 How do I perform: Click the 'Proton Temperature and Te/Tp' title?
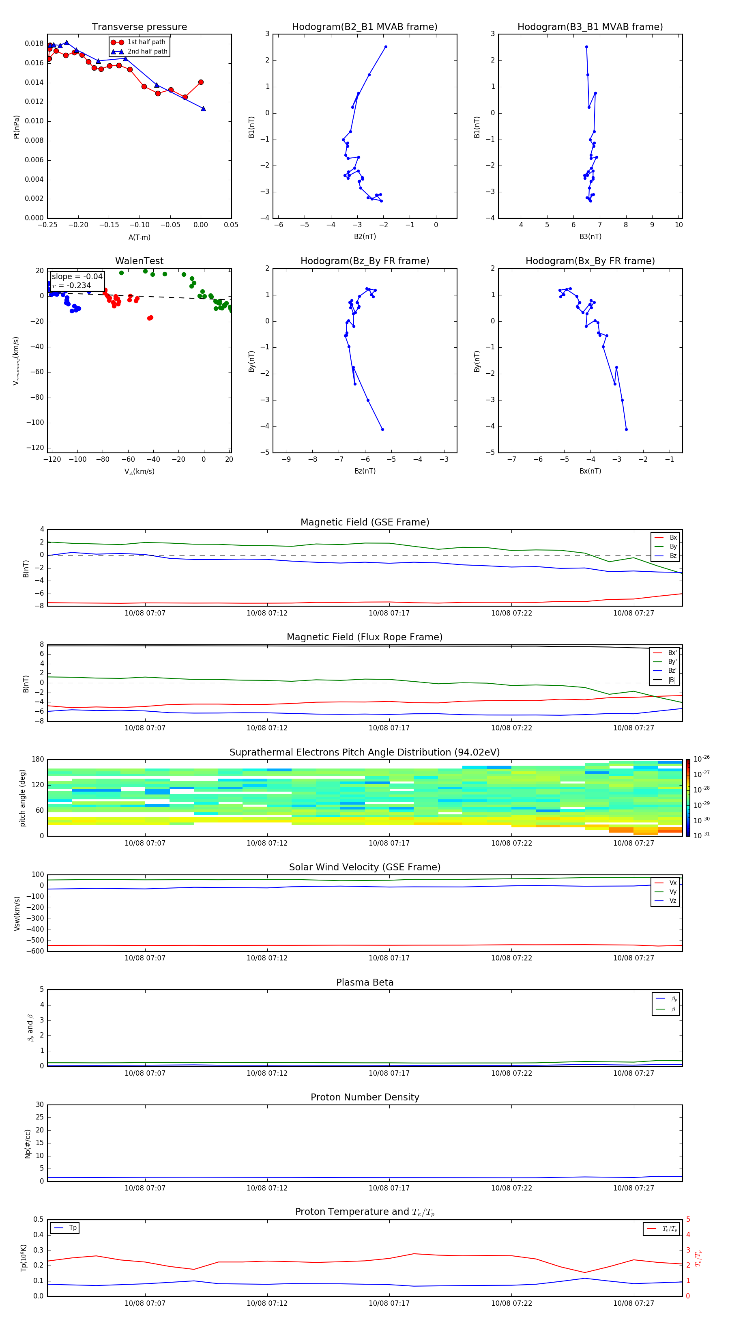click(x=365, y=1212)
